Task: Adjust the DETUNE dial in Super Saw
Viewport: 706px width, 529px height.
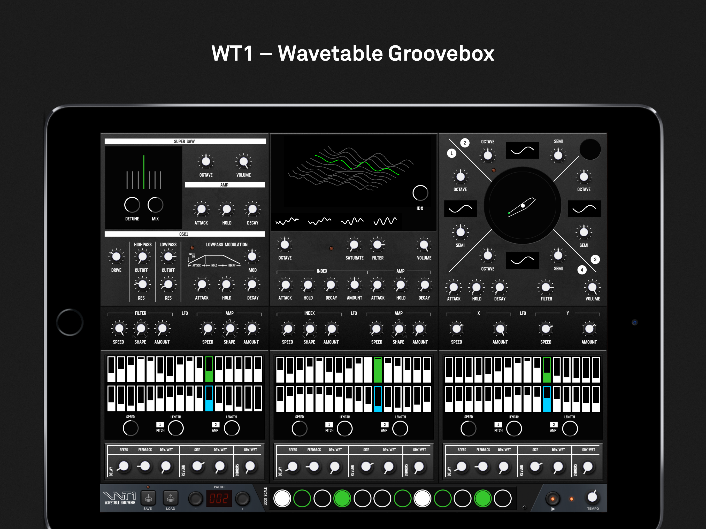Action: [x=132, y=205]
